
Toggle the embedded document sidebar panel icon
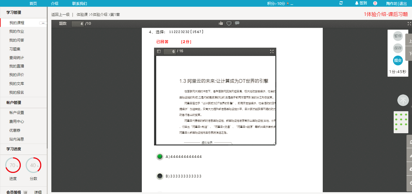(x=159, y=51)
